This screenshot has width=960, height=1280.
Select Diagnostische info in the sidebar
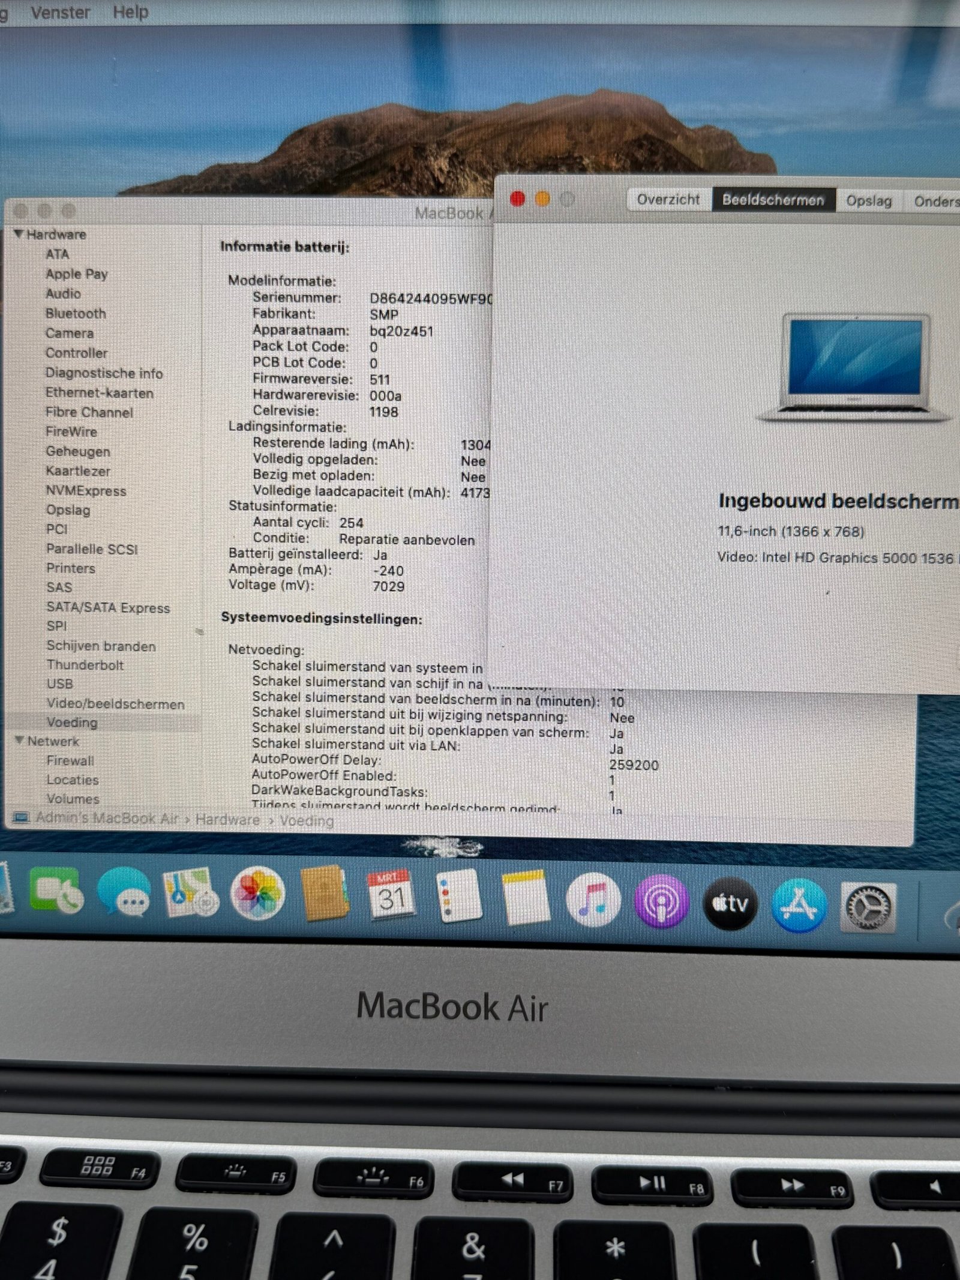(x=104, y=373)
